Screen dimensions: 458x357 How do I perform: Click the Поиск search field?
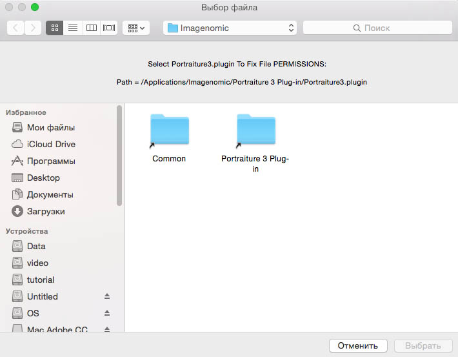point(377,28)
